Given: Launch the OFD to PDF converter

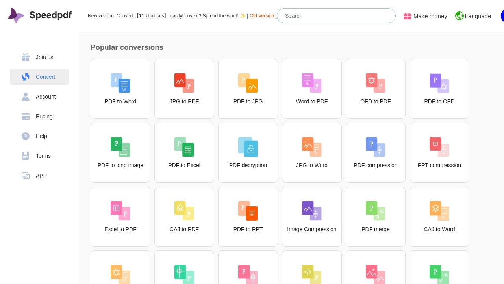Looking at the screenshot, I should pos(376,89).
